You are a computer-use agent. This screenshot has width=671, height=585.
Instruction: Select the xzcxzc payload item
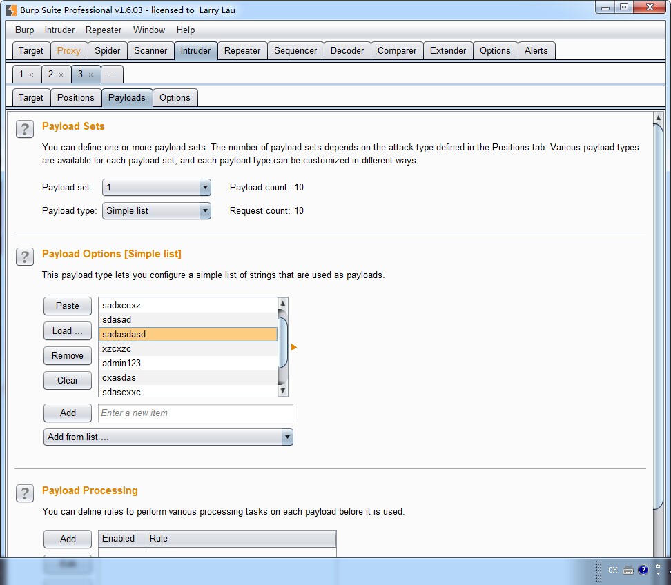(188, 349)
